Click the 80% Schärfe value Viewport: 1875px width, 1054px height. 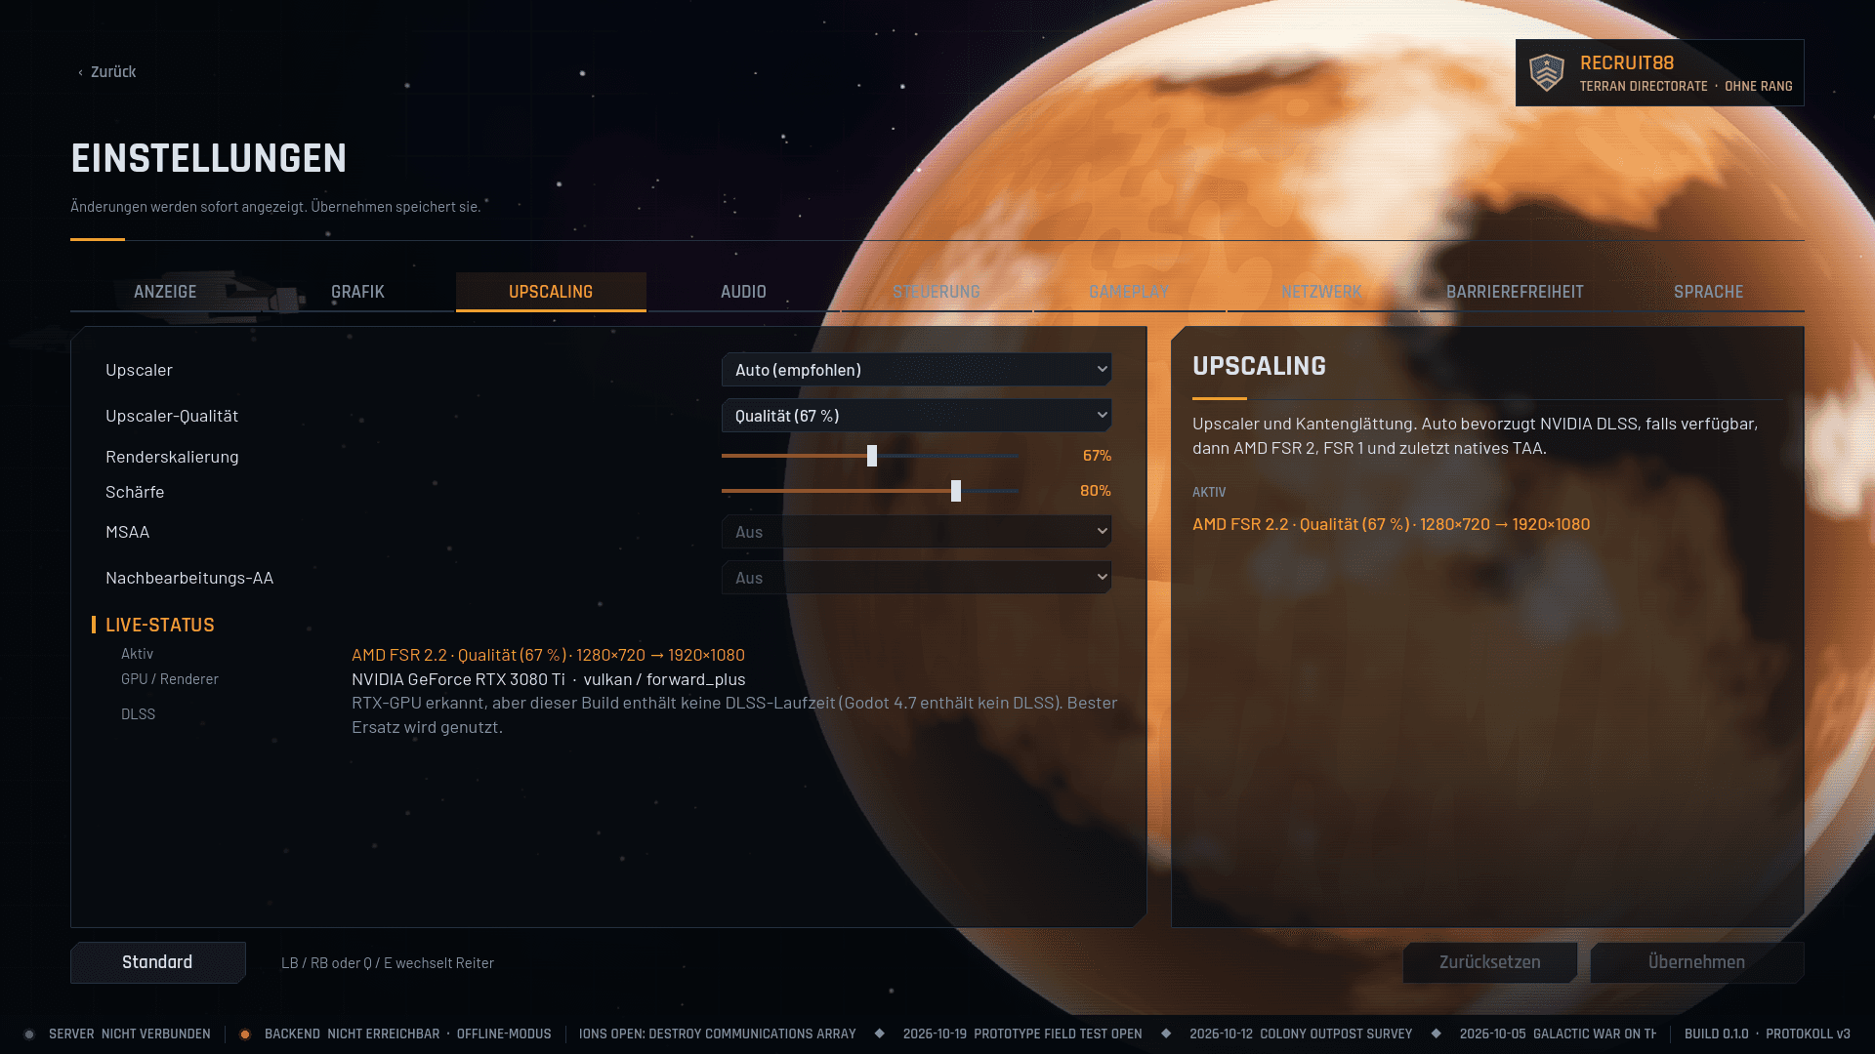coord(1095,491)
